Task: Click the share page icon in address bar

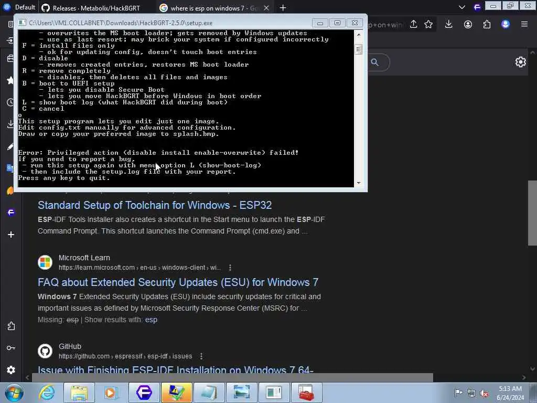Action: tap(413, 24)
